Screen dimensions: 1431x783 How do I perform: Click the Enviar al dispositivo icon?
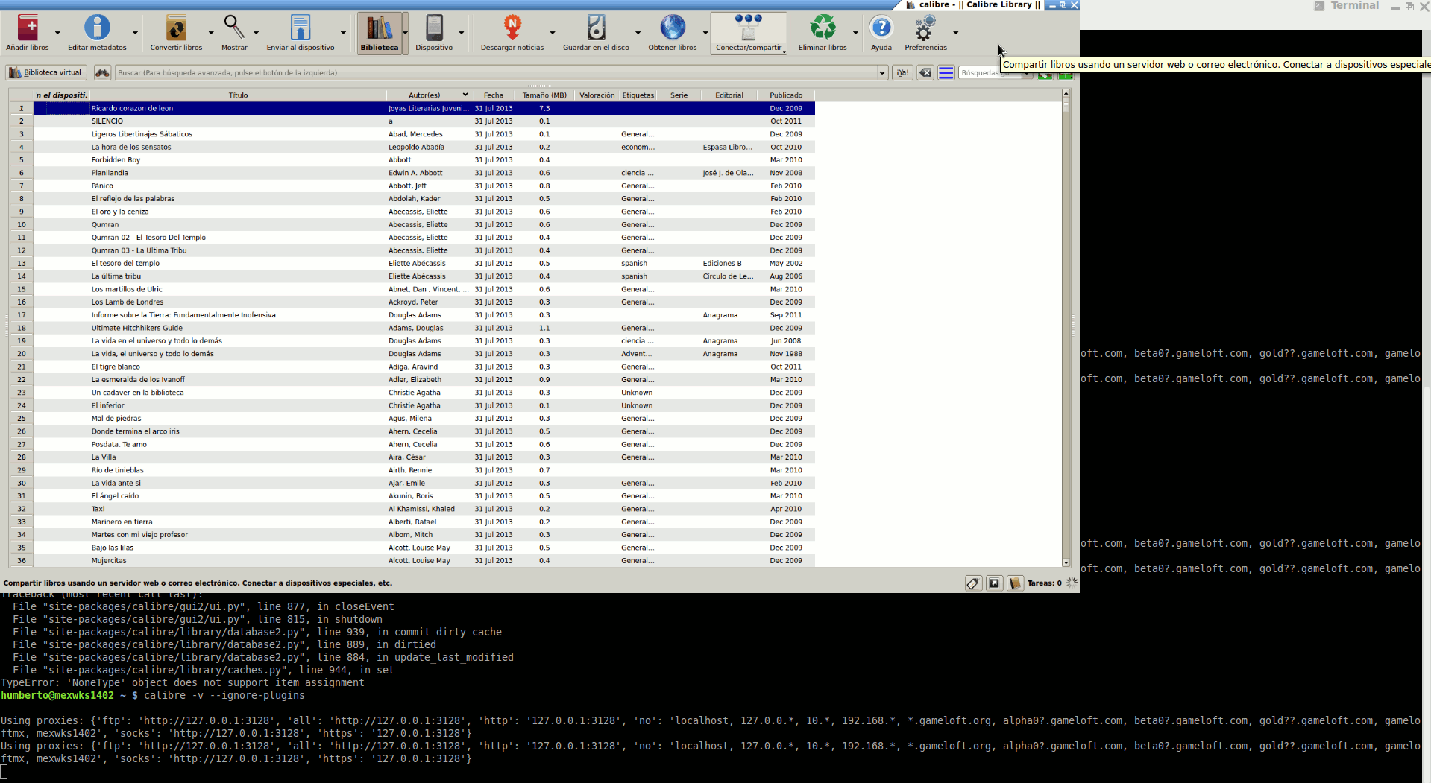coord(301,28)
